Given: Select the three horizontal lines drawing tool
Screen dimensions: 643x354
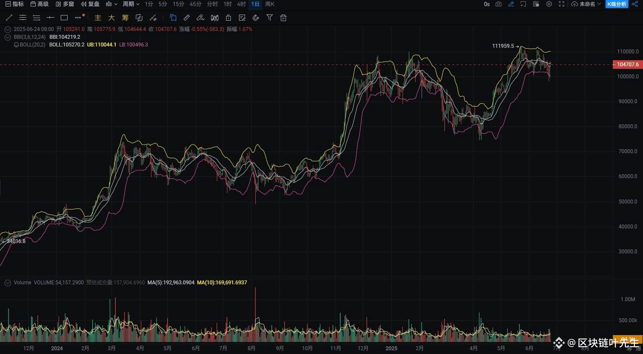Looking at the screenshot, I should [x=37, y=18].
